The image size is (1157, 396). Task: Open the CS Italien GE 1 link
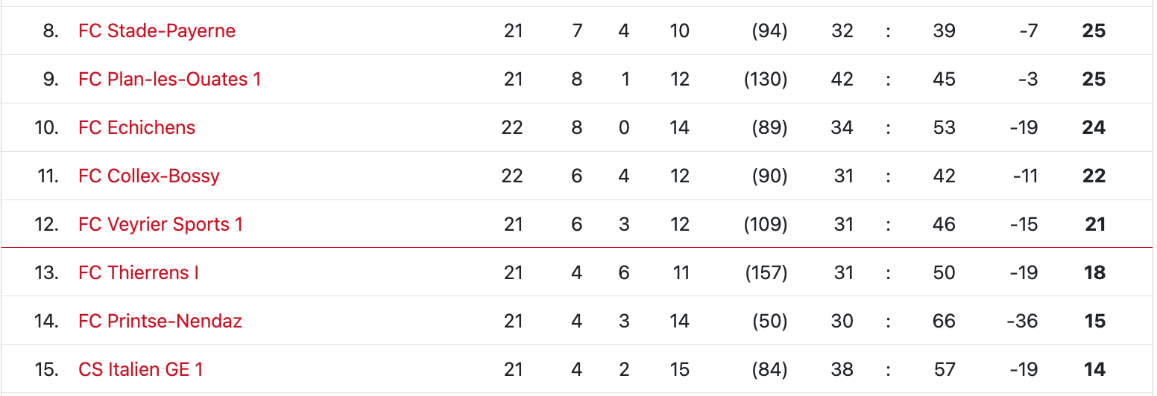(x=140, y=370)
